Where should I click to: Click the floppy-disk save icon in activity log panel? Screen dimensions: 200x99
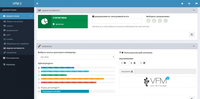[192, 34]
